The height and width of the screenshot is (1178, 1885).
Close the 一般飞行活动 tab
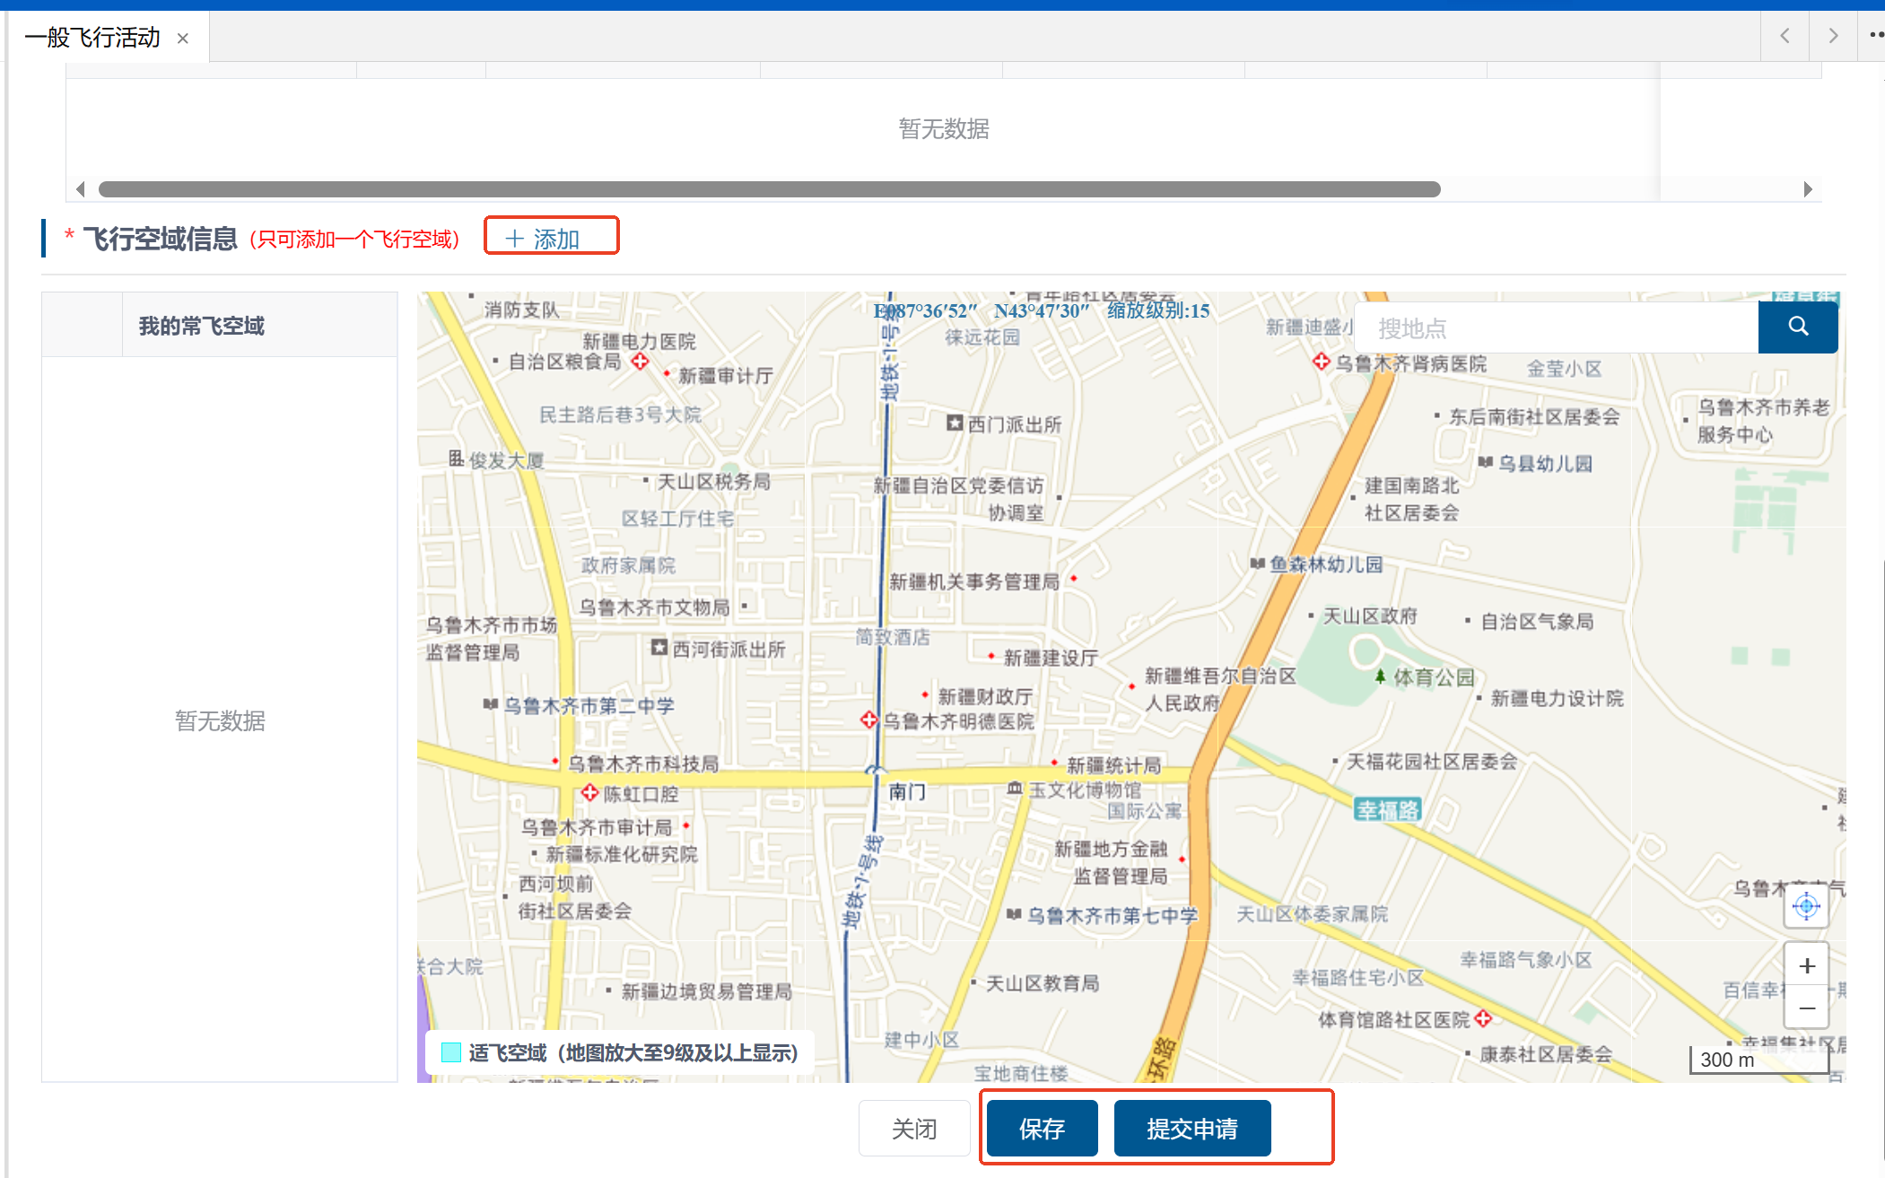[183, 38]
